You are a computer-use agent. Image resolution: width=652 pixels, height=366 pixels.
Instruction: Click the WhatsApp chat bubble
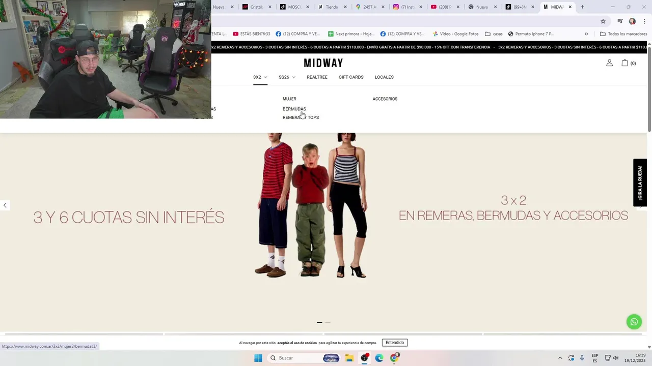634,322
